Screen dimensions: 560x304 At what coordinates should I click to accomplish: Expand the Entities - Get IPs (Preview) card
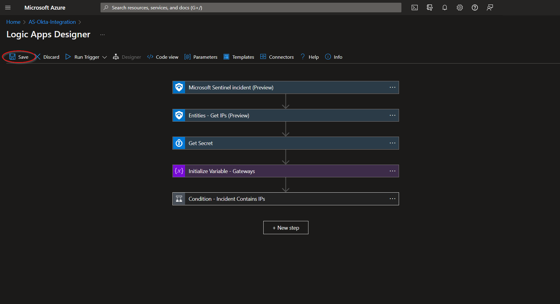click(x=286, y=115)
